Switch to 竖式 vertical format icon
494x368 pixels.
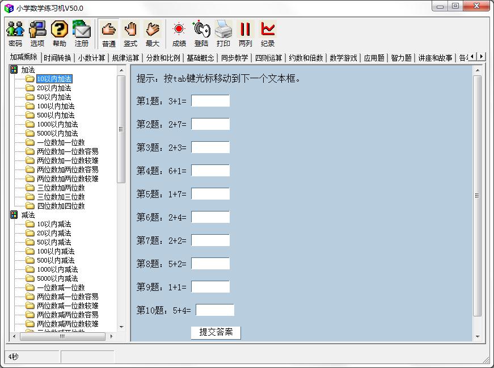point(130,33)
